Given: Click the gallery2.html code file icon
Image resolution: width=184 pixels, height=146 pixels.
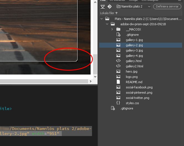Looking at the screenshot, I should (x=118, y=66).
